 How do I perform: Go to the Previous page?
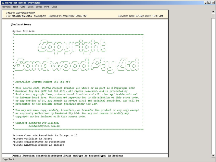6,7
